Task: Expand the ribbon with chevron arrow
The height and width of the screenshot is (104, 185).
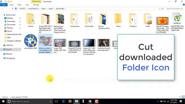Action: pos(181,5)
